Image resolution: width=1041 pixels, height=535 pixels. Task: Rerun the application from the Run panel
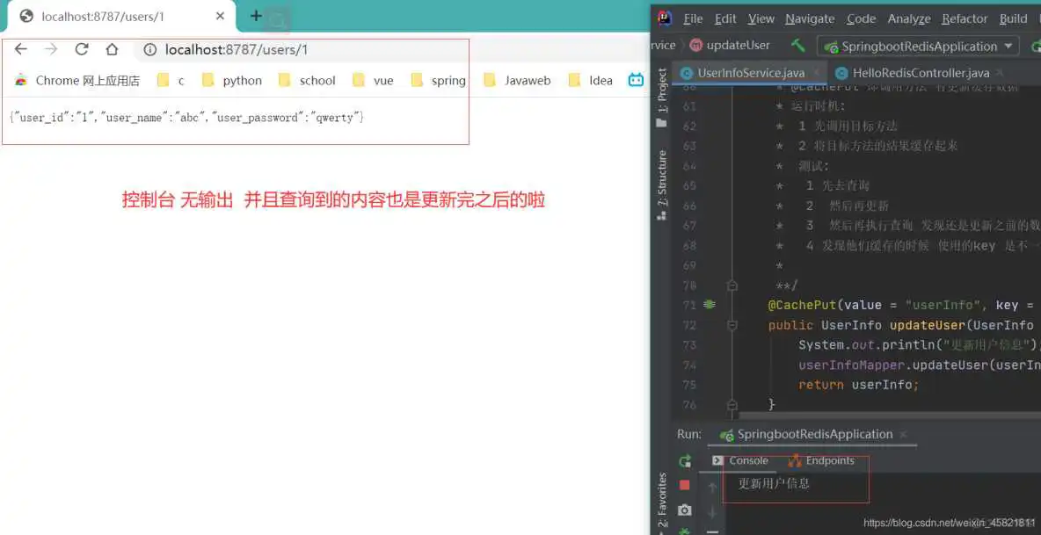[685, 460]
